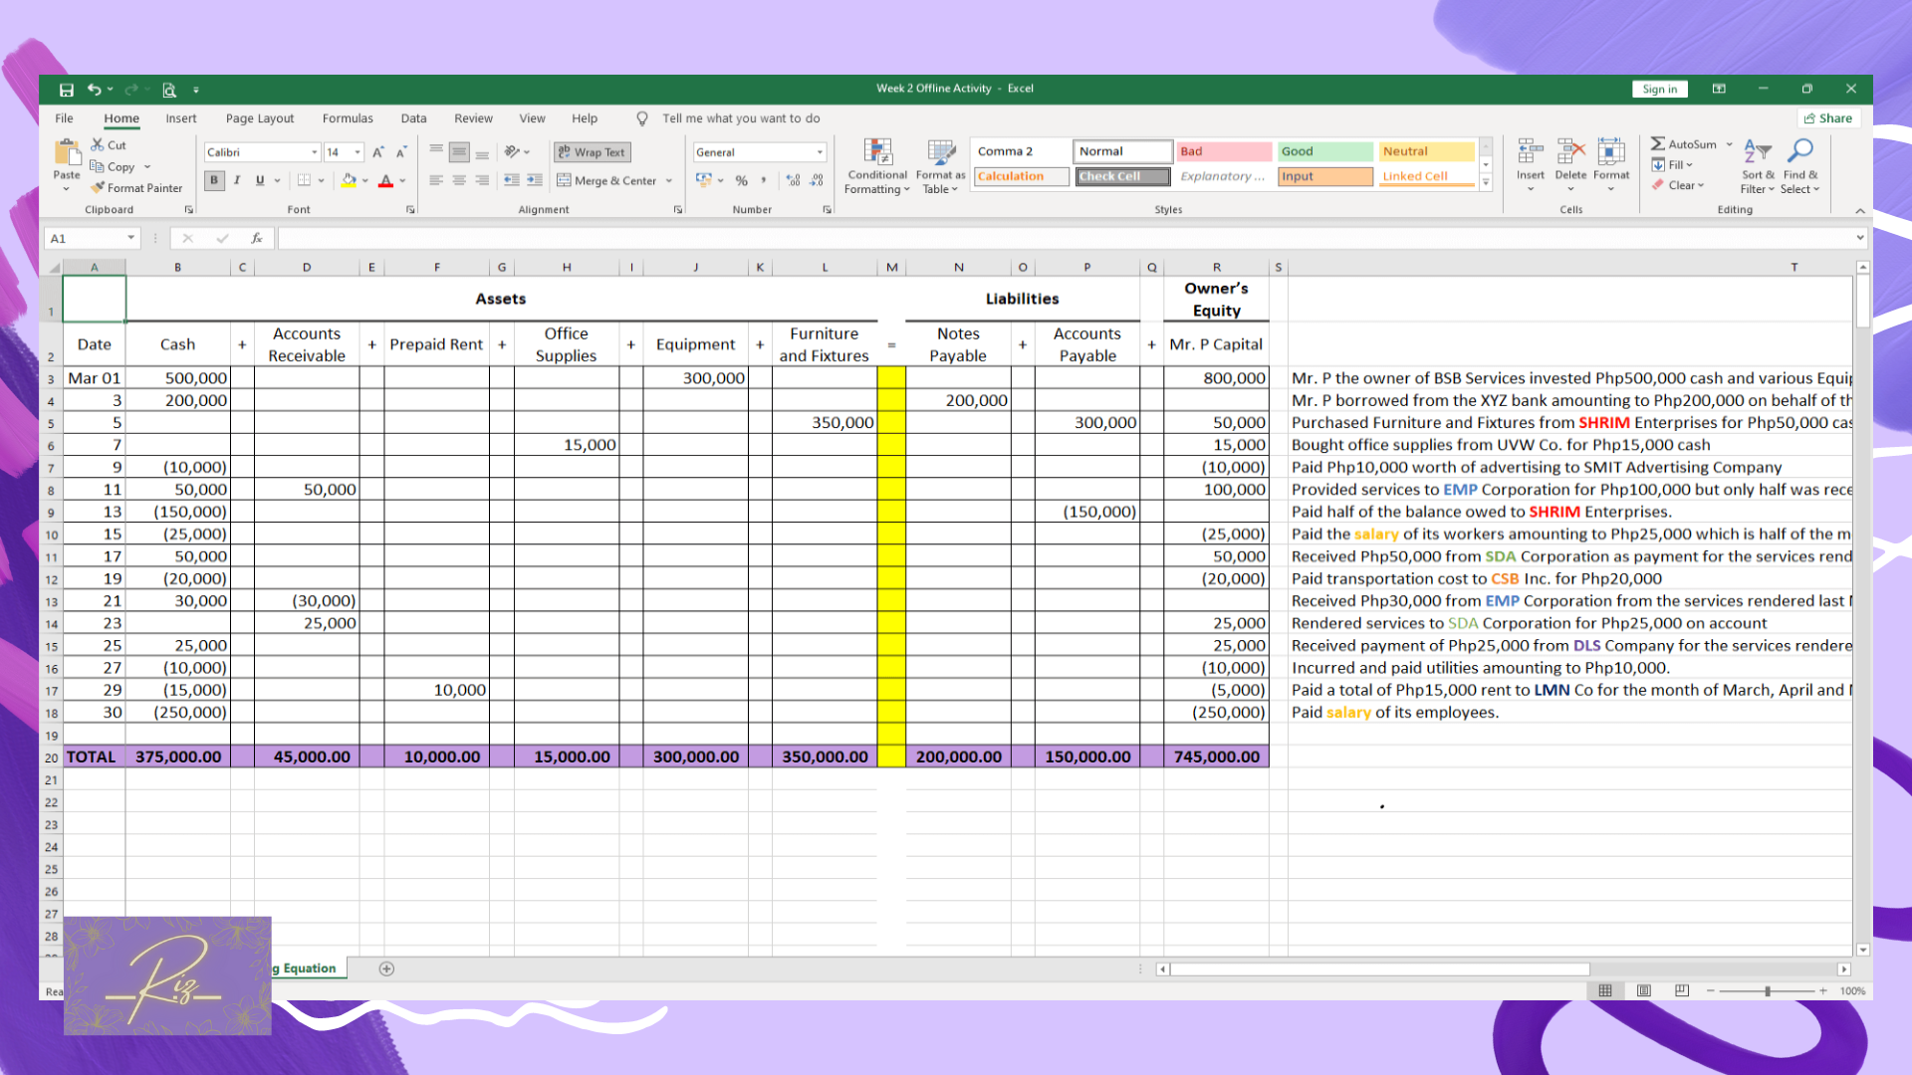
Task: Toggle Wrap Text
Action: (593, 152)
